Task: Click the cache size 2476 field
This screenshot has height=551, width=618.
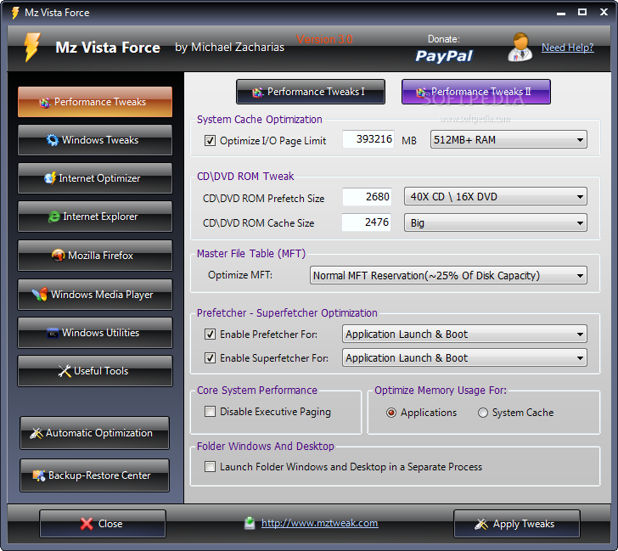Action: (x=366, y=222)
